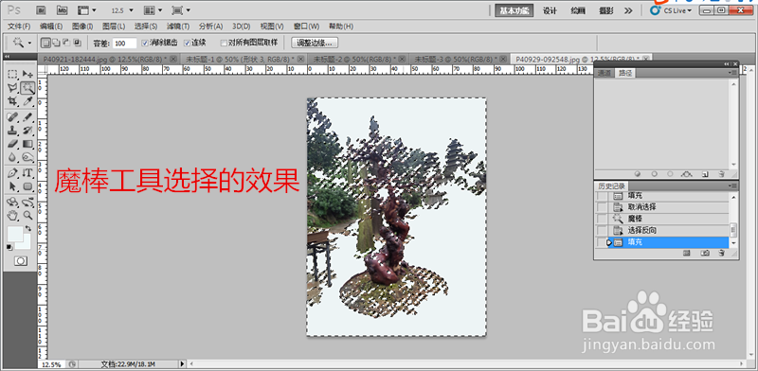
Task: Open the 文件(F) menu
Action: [x=19, y=26]
